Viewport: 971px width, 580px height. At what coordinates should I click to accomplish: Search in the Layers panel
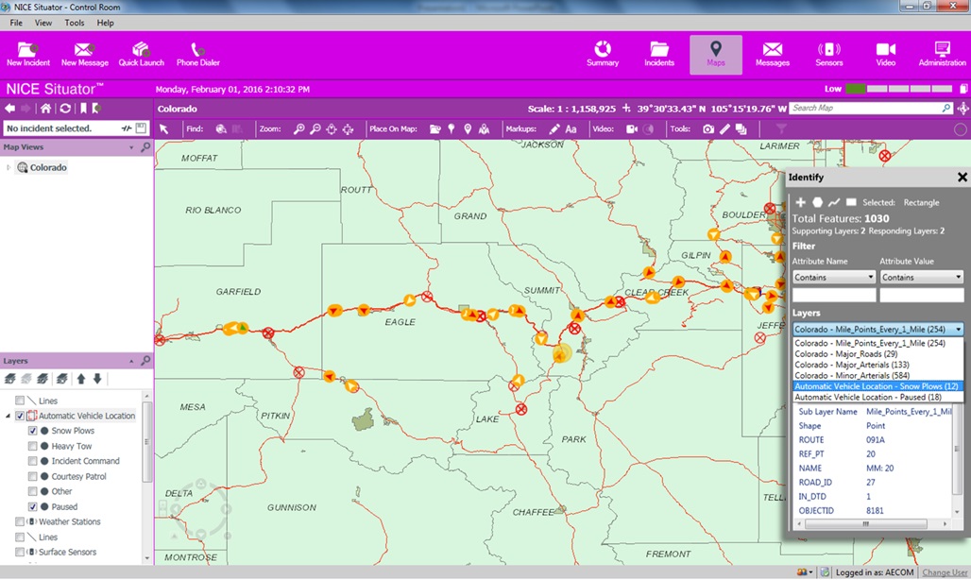click(145, 360)
